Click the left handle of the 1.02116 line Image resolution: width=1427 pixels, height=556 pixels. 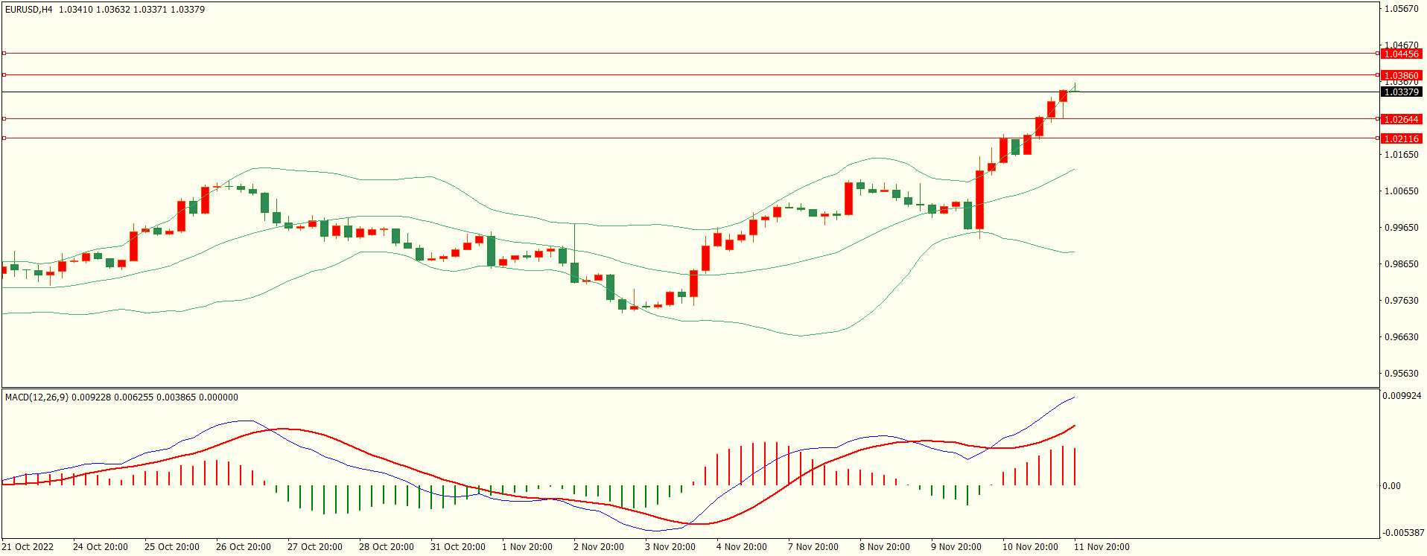[x=4, y=138]
